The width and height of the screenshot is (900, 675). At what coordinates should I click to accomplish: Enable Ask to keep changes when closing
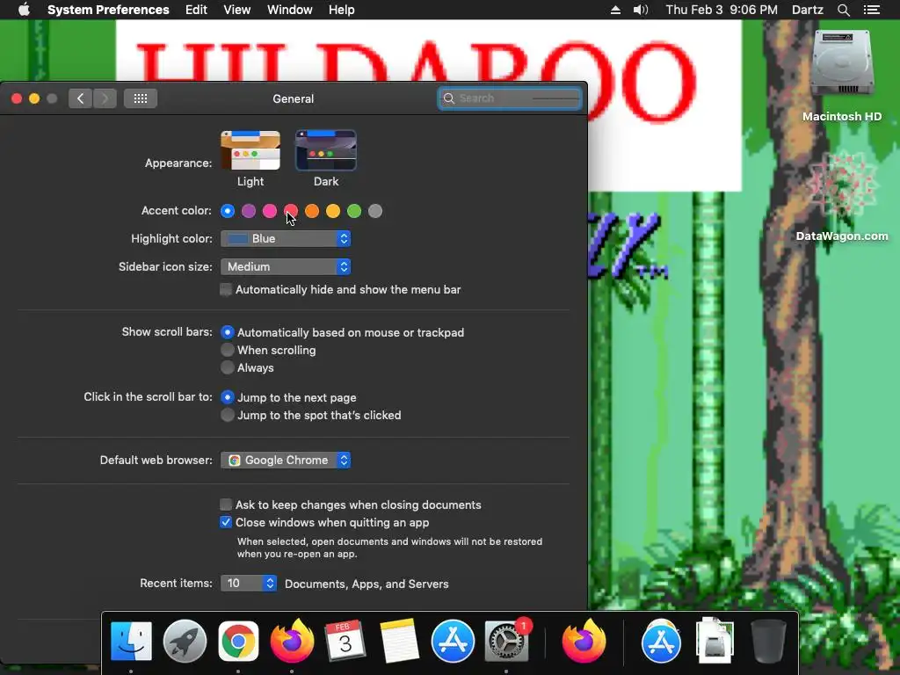(226, 504)
